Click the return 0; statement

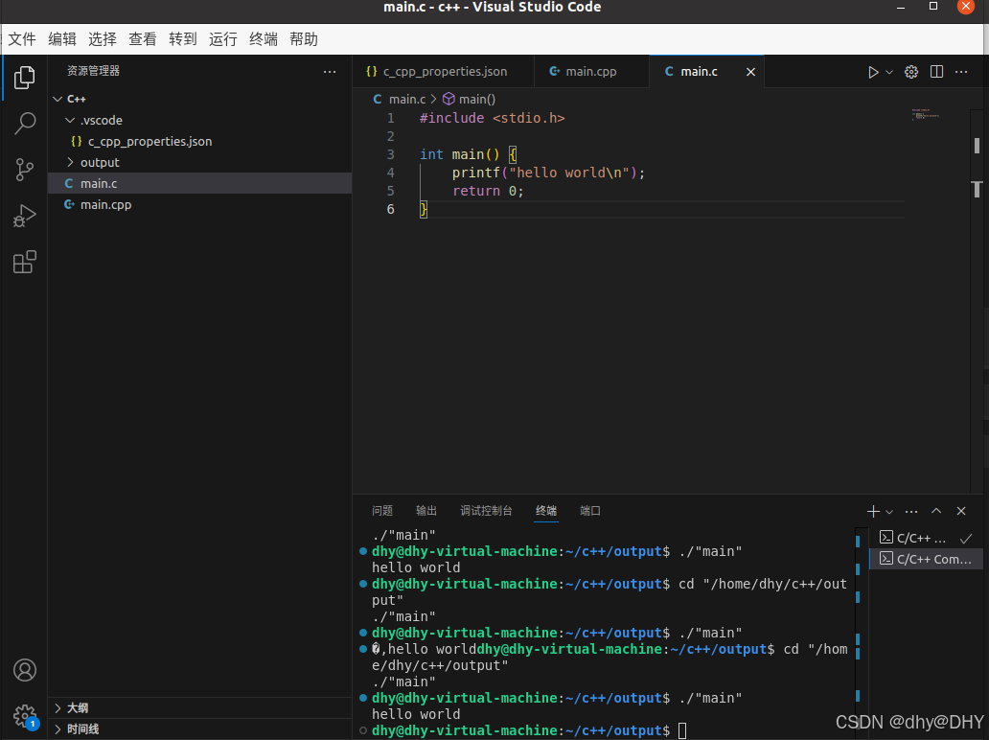488,191
